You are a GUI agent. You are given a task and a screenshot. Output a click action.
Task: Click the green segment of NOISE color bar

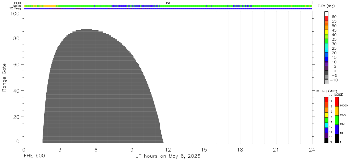coord(337,120)
